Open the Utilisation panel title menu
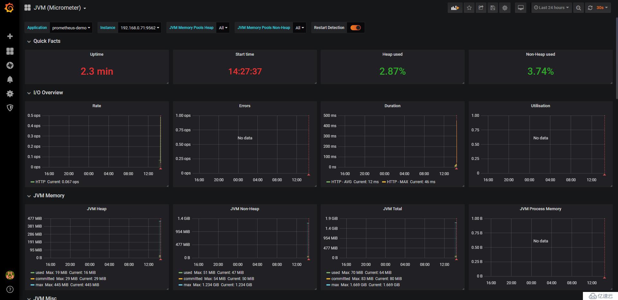This screenshot has width=618, height=300. click(x=540, y=106)
